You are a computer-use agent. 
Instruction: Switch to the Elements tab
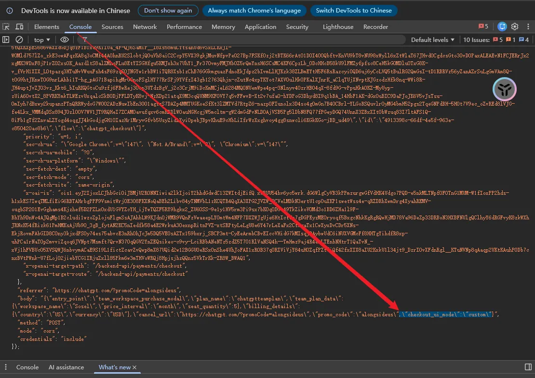pos(46,27)
